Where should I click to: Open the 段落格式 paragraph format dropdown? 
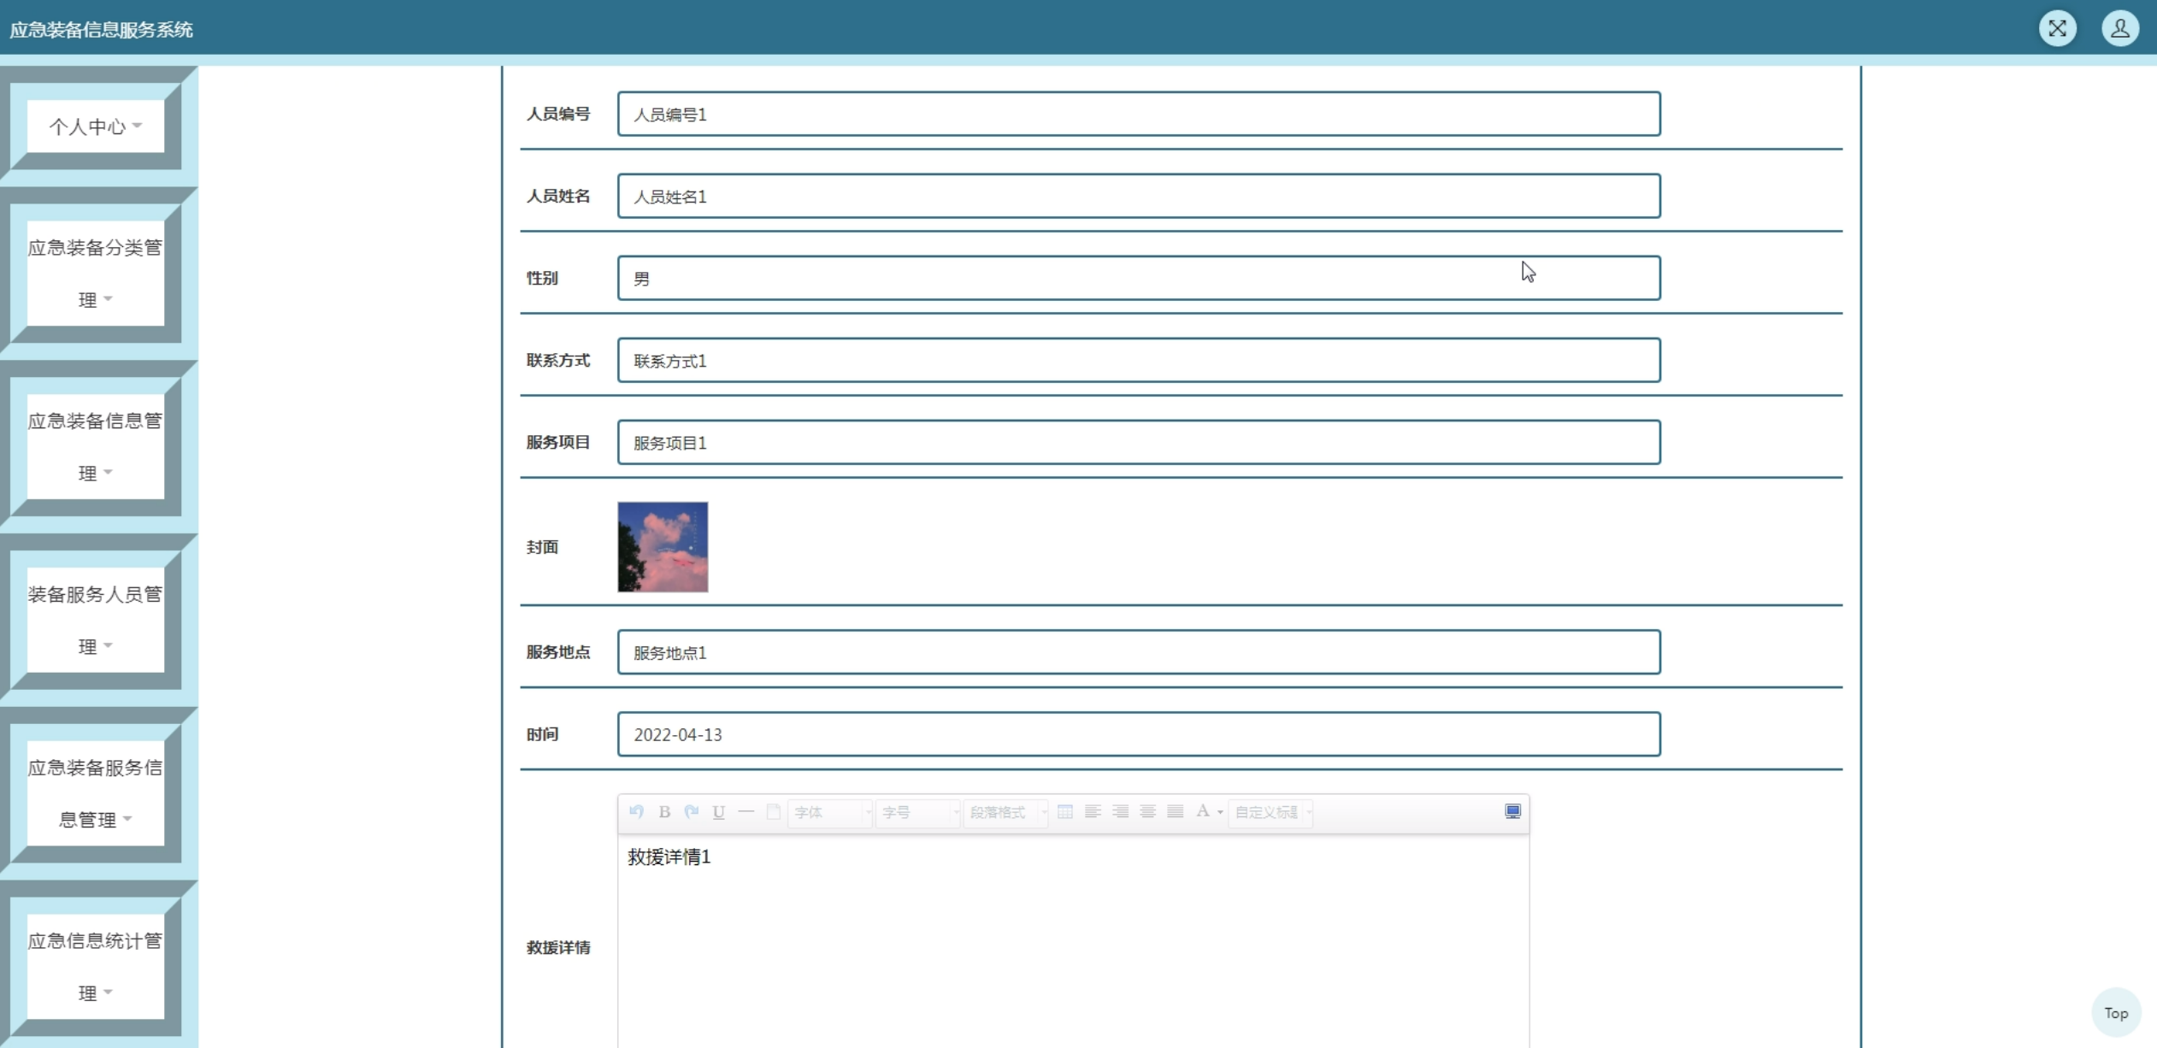(x=1005, y=812)
